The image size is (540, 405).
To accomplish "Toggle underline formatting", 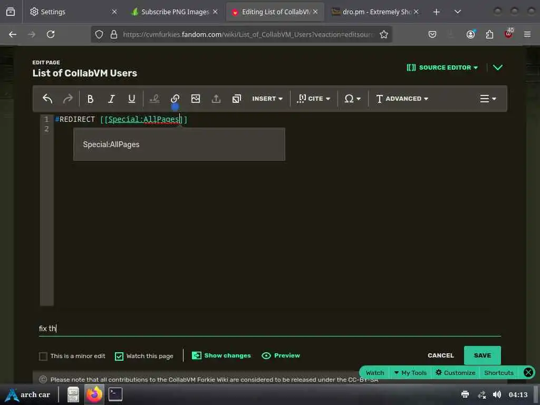I will coord(131,99).
